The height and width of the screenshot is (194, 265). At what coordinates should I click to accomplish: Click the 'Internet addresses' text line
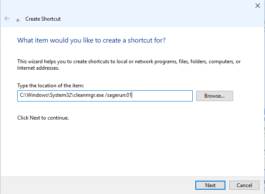pos(38,68)
